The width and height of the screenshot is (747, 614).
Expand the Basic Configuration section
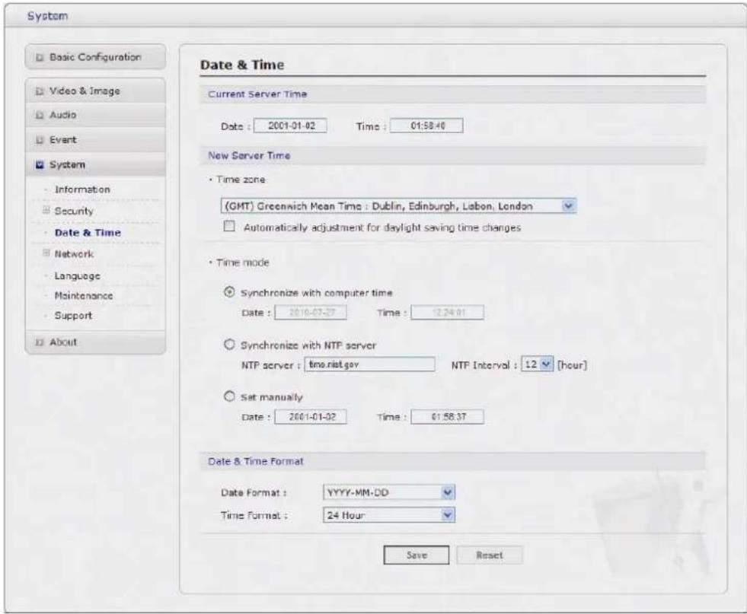(95, 57)
